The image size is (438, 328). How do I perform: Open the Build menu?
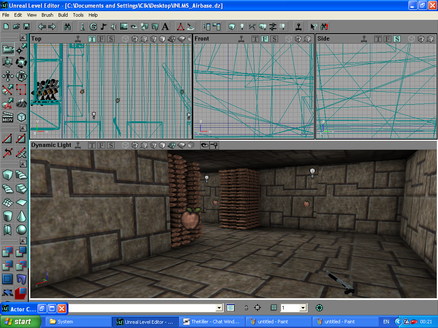(63, 15)
